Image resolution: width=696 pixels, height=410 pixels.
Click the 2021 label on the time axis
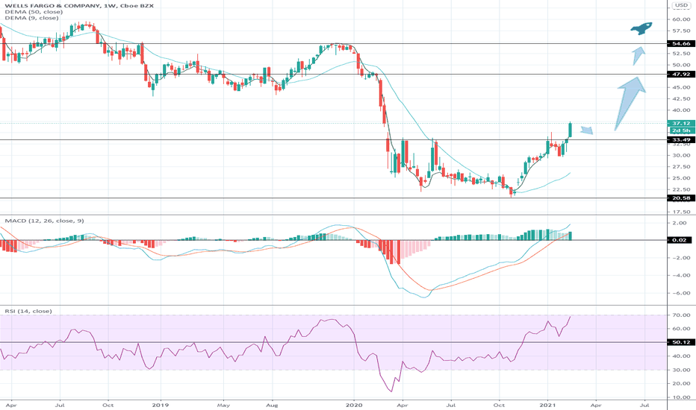pos(547,405)
